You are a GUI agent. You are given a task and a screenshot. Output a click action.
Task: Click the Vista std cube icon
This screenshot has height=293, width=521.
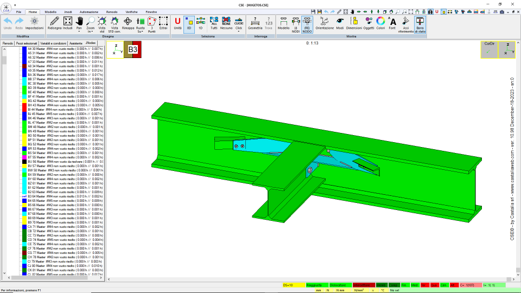click(101, 22)
